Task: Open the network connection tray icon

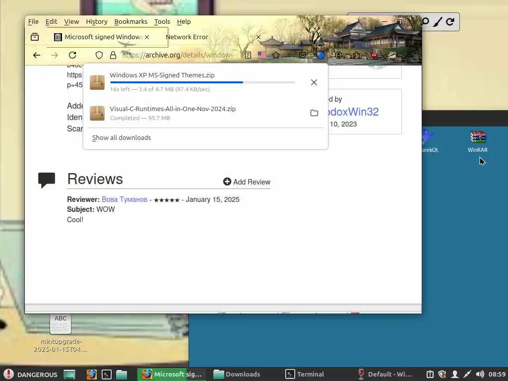Action: click(x=467, y=375)
